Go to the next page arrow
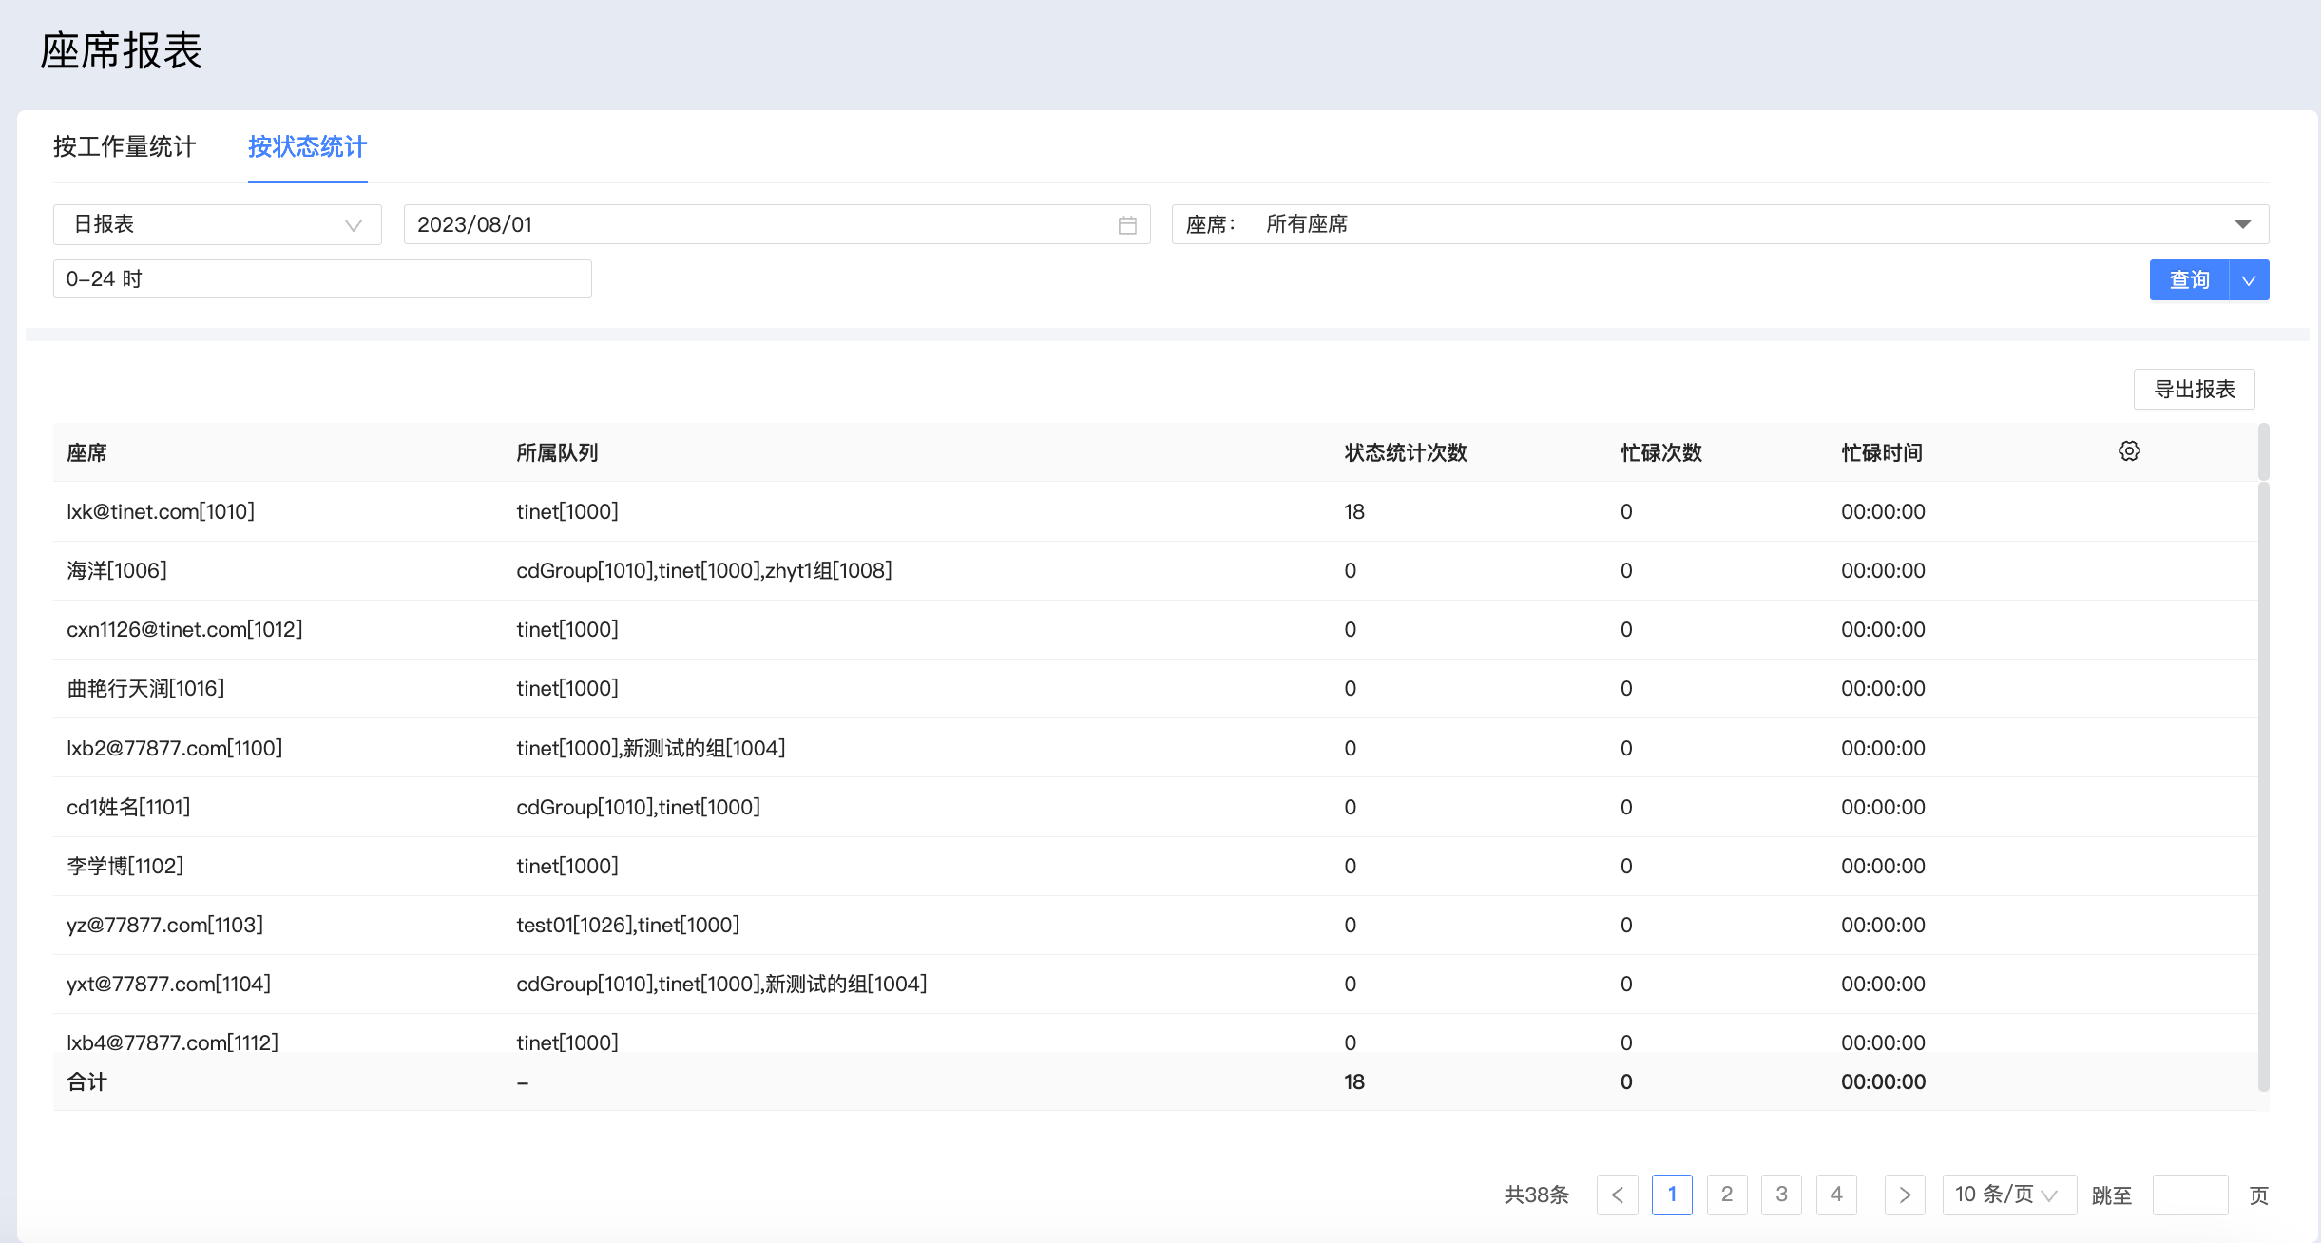The width and height of the screenshot is (2321, 1243). tap(1905, 1195)
